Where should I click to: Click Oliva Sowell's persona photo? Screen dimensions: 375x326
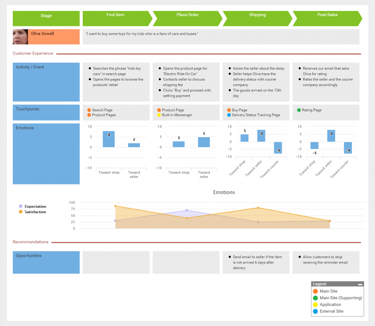pyautogui.click(x=21, y=37)
